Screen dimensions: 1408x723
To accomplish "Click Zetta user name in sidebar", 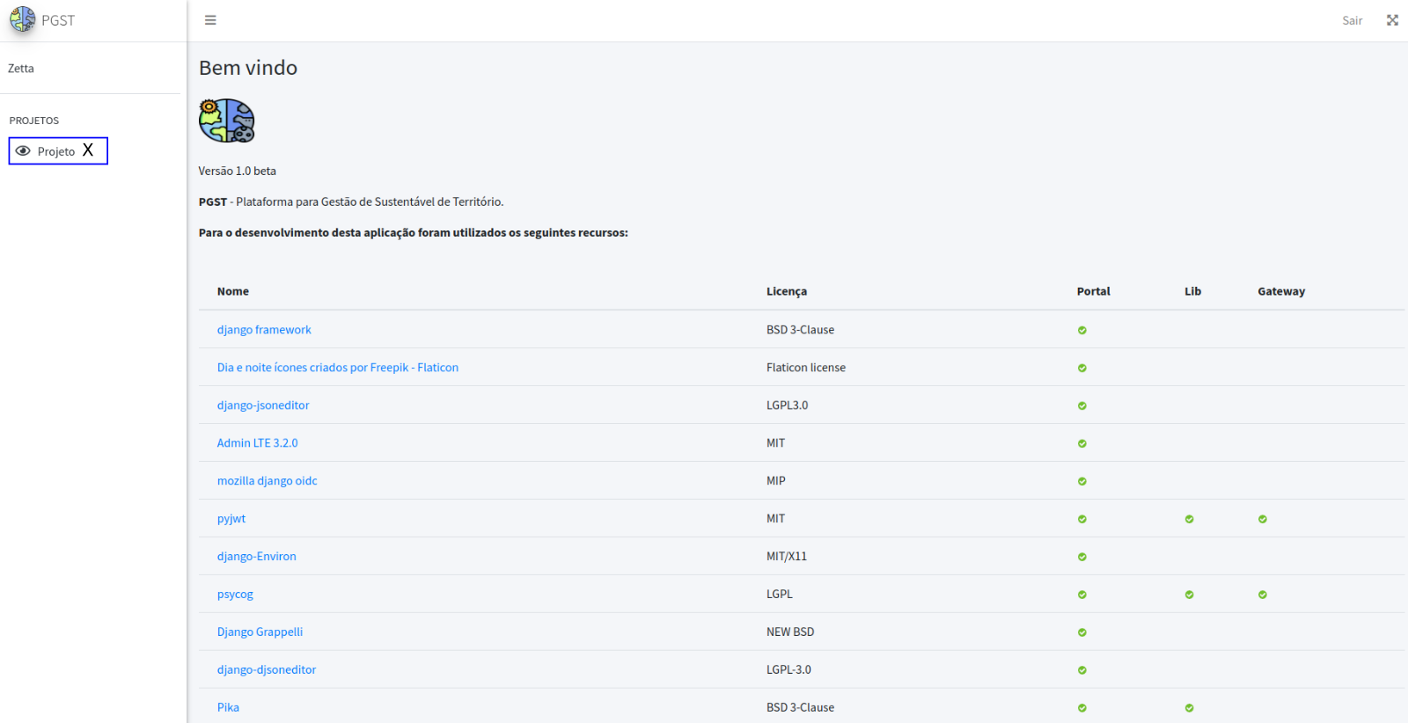I will pyautogui.click(x=21, y=69).
